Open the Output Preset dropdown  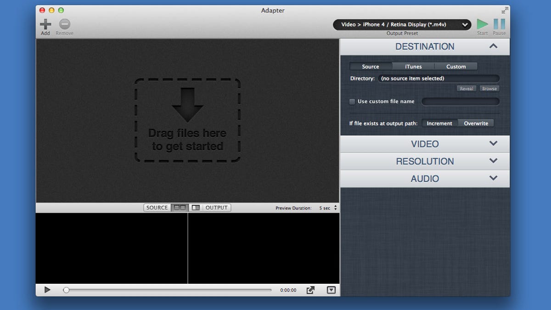coord(402,25)
